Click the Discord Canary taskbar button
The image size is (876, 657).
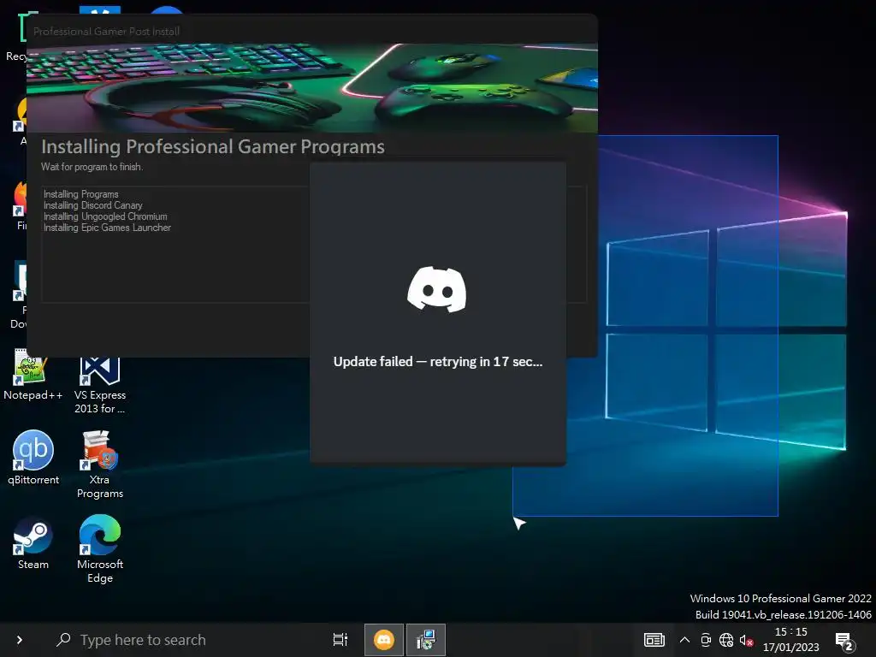pos(384,640)
